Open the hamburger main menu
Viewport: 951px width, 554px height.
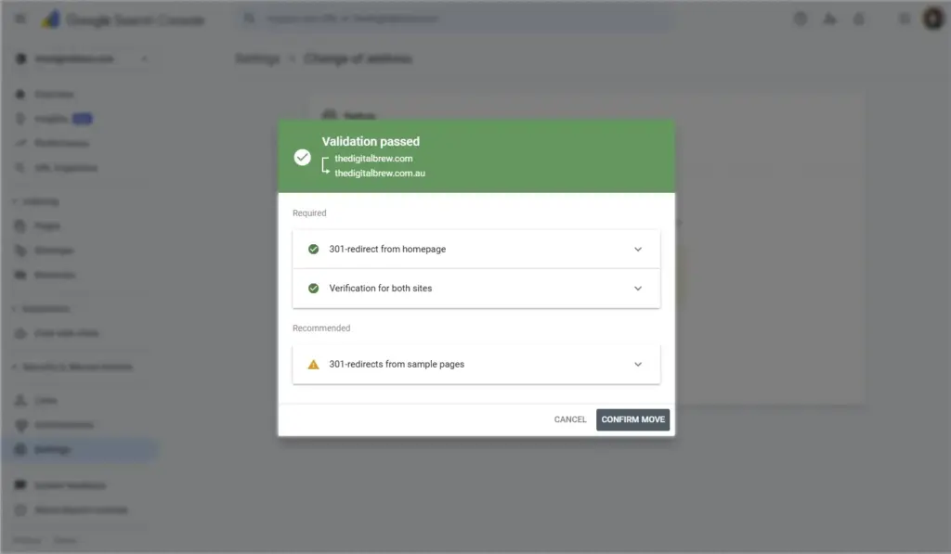click(20, 19)
